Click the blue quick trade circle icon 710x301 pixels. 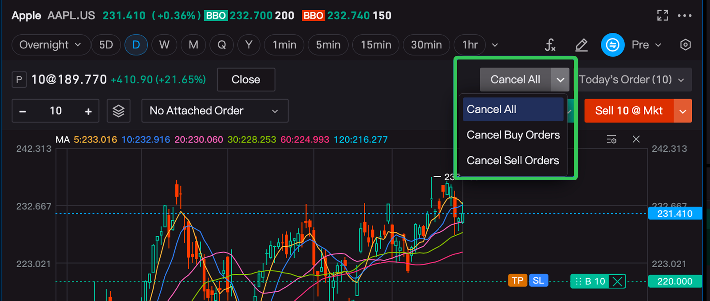(612, 45)
